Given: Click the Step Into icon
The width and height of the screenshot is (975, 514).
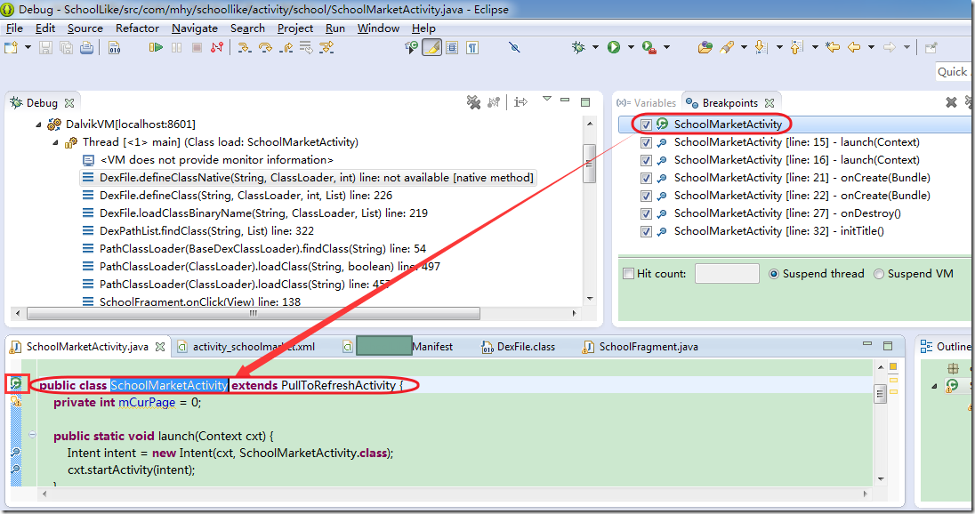Looking at the screenshot, I should click(245, 47).
